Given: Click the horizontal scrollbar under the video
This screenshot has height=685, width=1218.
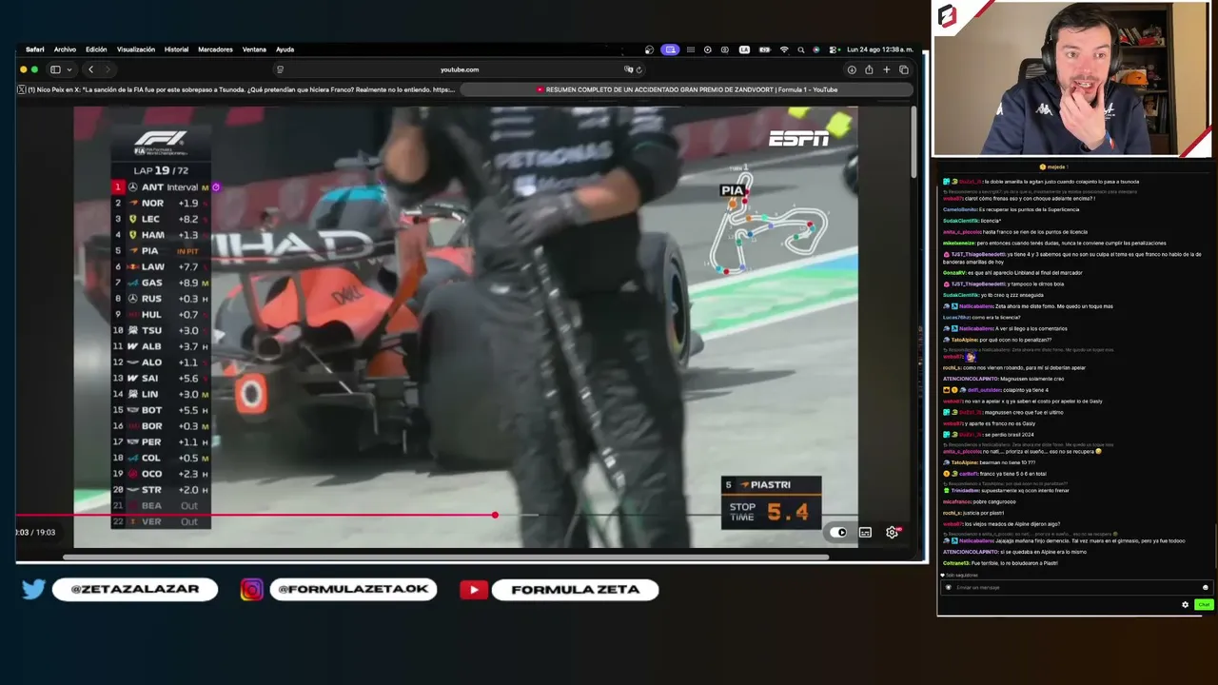Looking at the screenshot, I should (x=445, y=557).
